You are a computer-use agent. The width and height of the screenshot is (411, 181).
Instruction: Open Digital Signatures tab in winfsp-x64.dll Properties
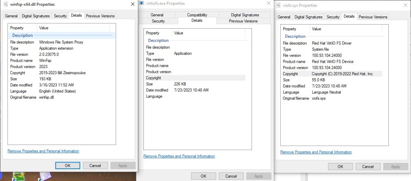tap(36, 16)
